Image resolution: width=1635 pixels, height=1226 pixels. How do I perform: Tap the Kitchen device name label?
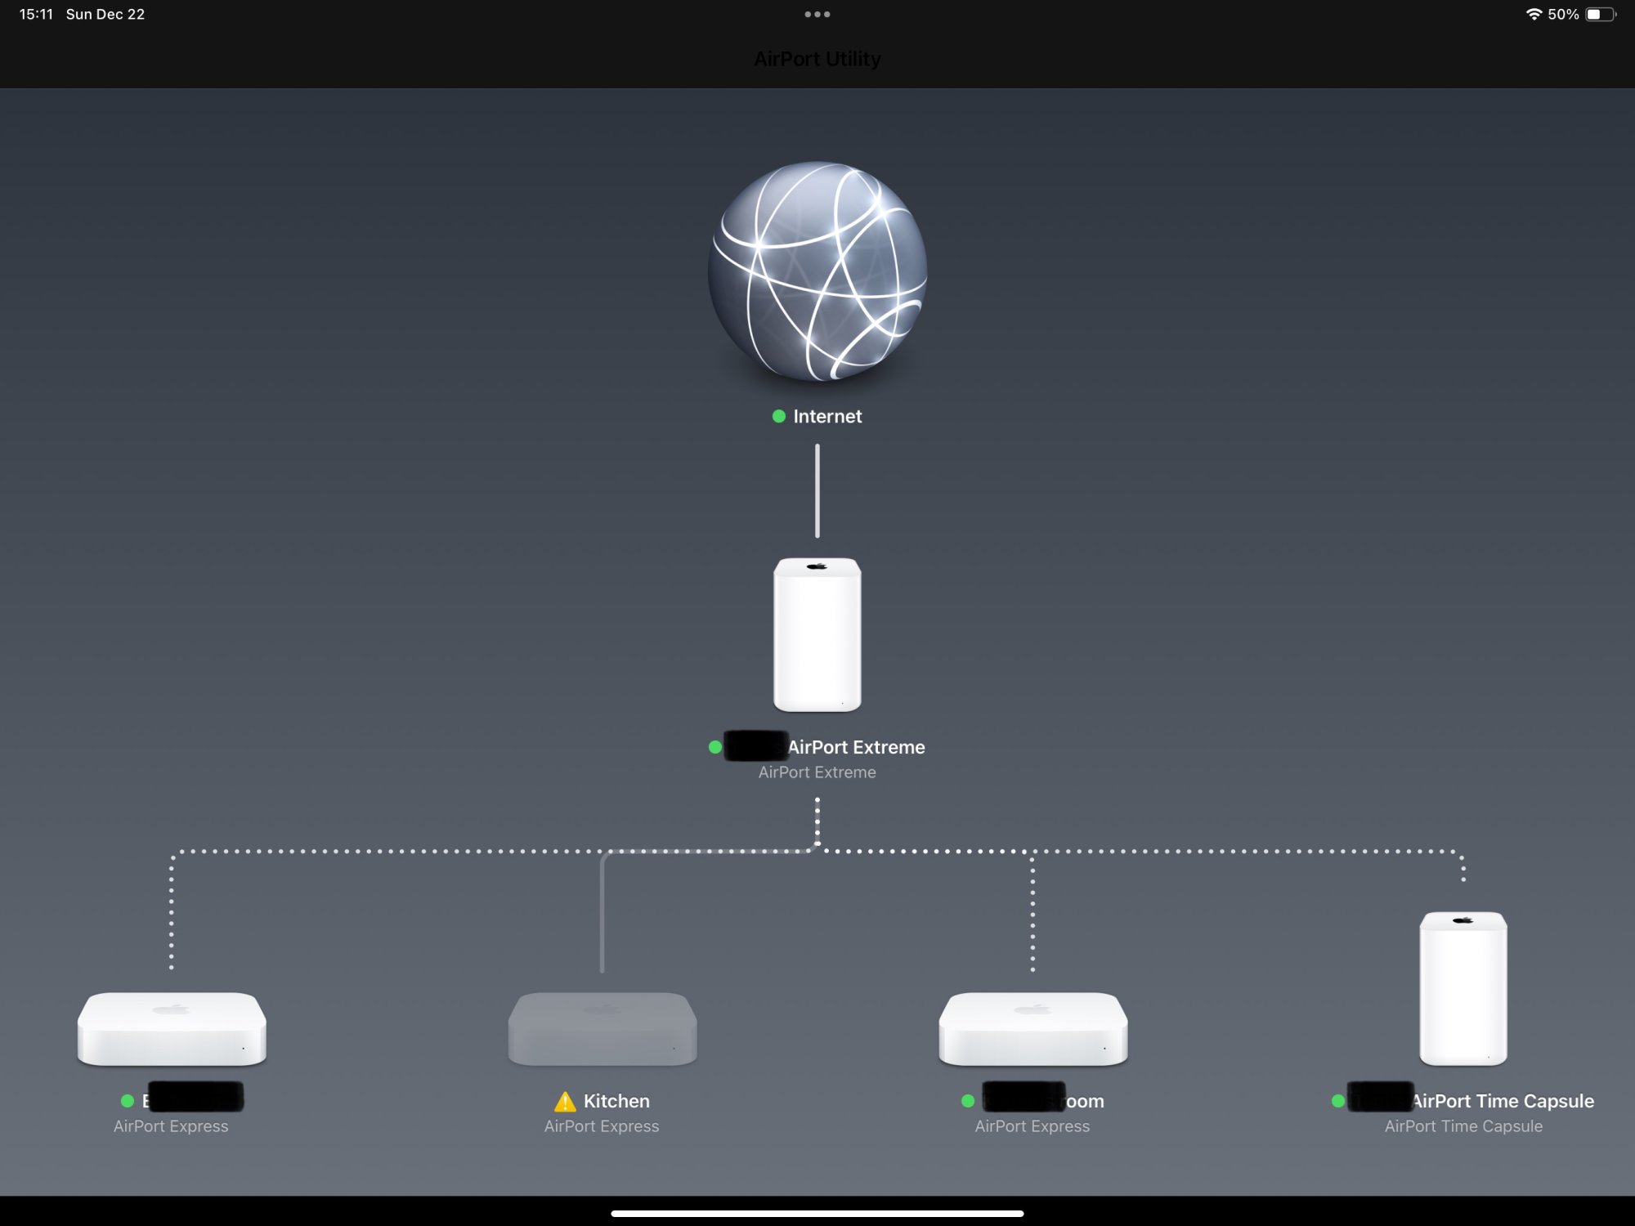click(x=616, y=1101)
